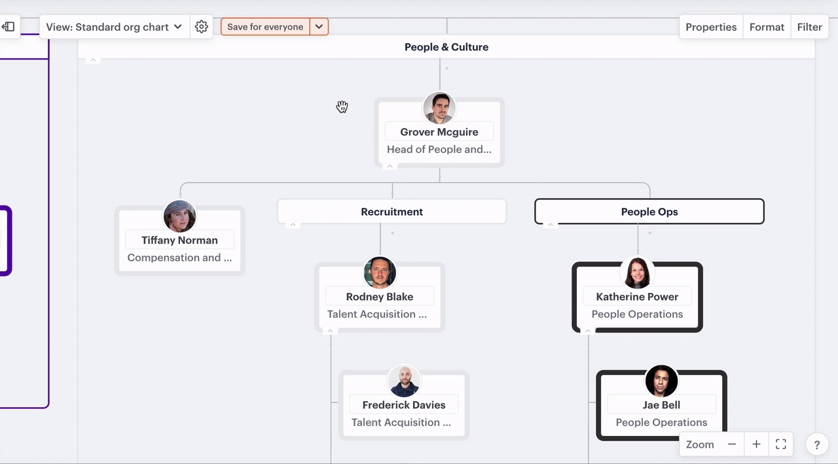The width and height of the screenshot is (838, 464).
Task: Click the zoom in plus icon
Action: point(756,444)
